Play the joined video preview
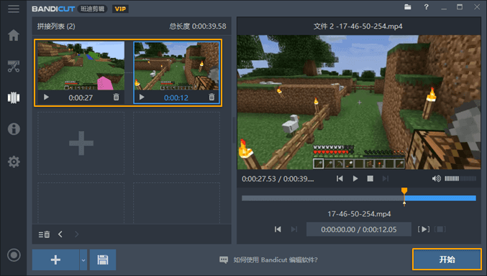The height and width of the screenshot is (276, 487). 355,179
